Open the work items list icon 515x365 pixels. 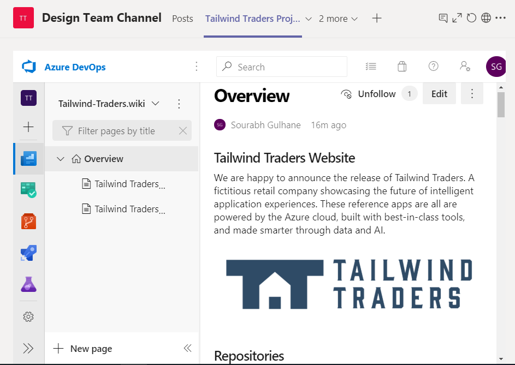pyautogui.click(x=371, y=67)
